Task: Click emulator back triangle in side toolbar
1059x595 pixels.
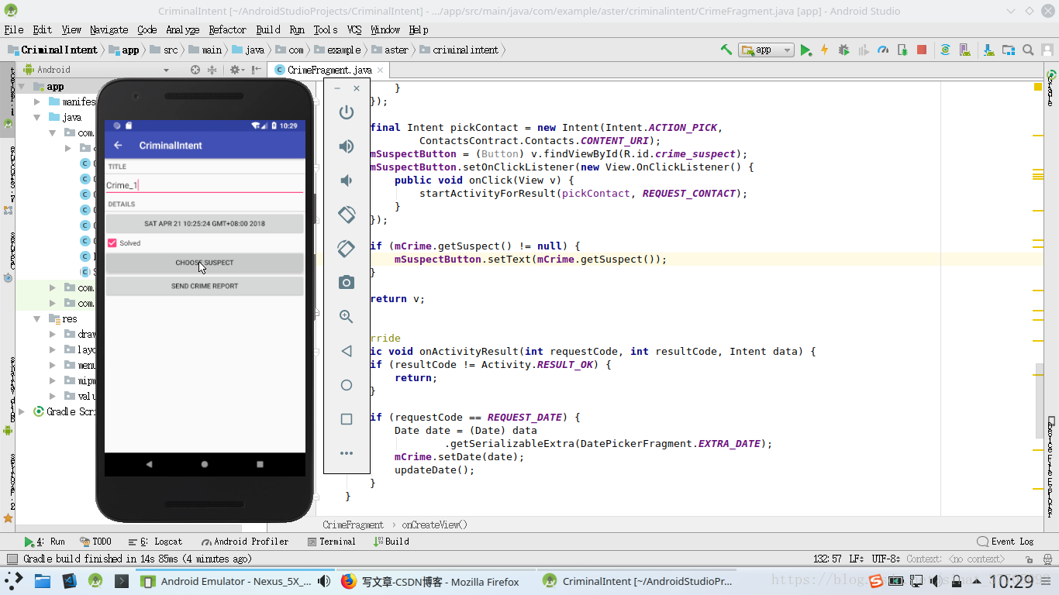Action: [x=347, y=351]
